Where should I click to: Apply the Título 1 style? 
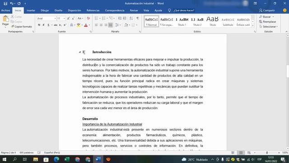[x=182, y=21]
